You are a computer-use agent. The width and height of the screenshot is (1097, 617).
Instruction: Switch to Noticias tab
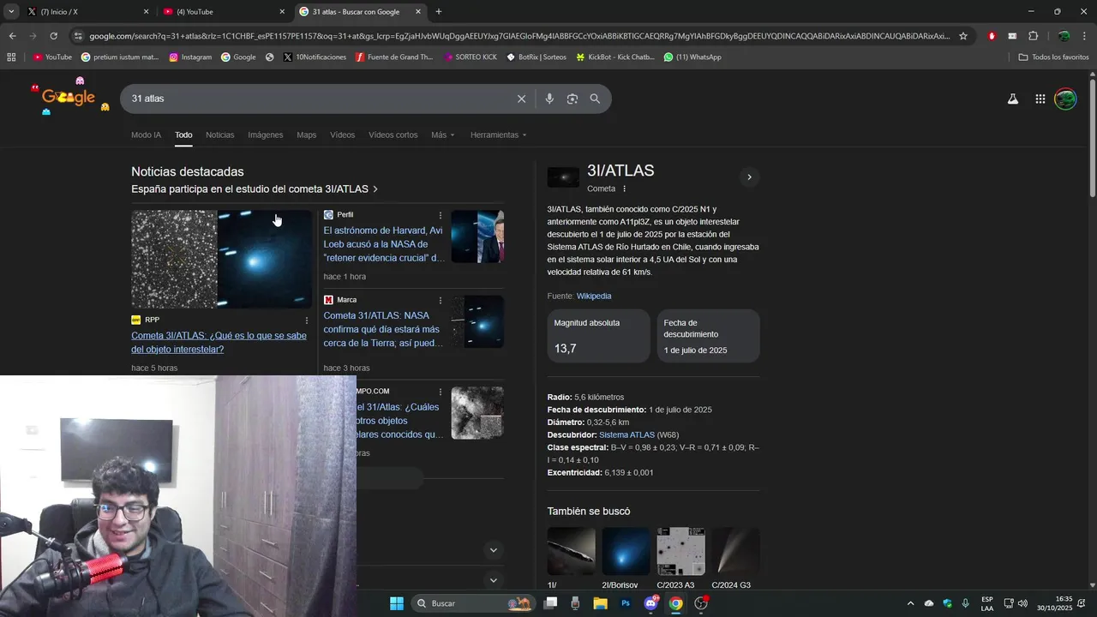[x=219, y=135]
